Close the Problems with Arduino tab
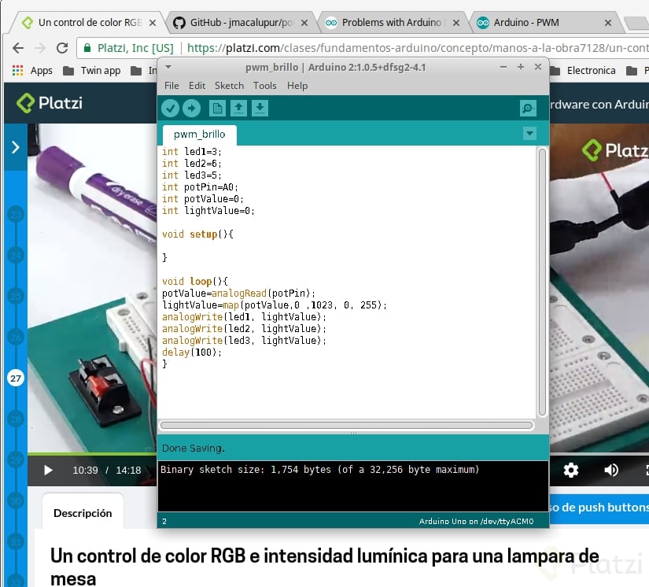This screenshot has width=649, height=587. click(x=456, y=23)
